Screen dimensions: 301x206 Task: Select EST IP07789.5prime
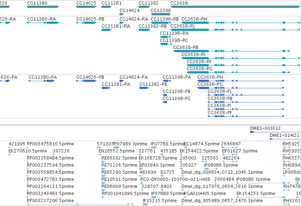point(154,147)
